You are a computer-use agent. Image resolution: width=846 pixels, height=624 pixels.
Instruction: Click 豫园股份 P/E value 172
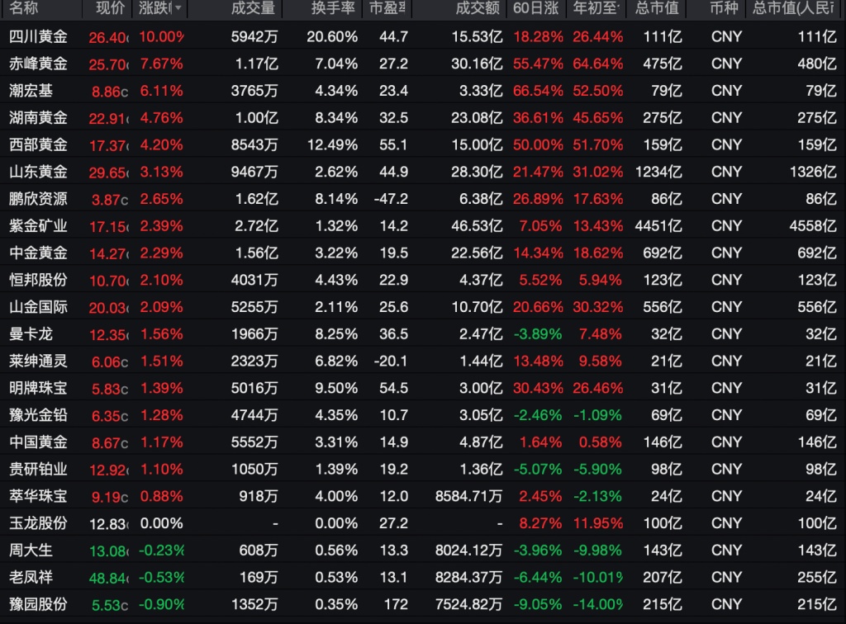click(x=396, y=604)
